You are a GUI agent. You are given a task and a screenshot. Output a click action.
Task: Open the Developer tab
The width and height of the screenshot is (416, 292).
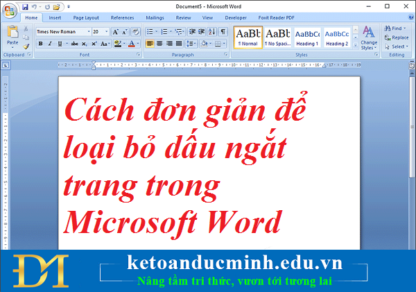point(236,18)
